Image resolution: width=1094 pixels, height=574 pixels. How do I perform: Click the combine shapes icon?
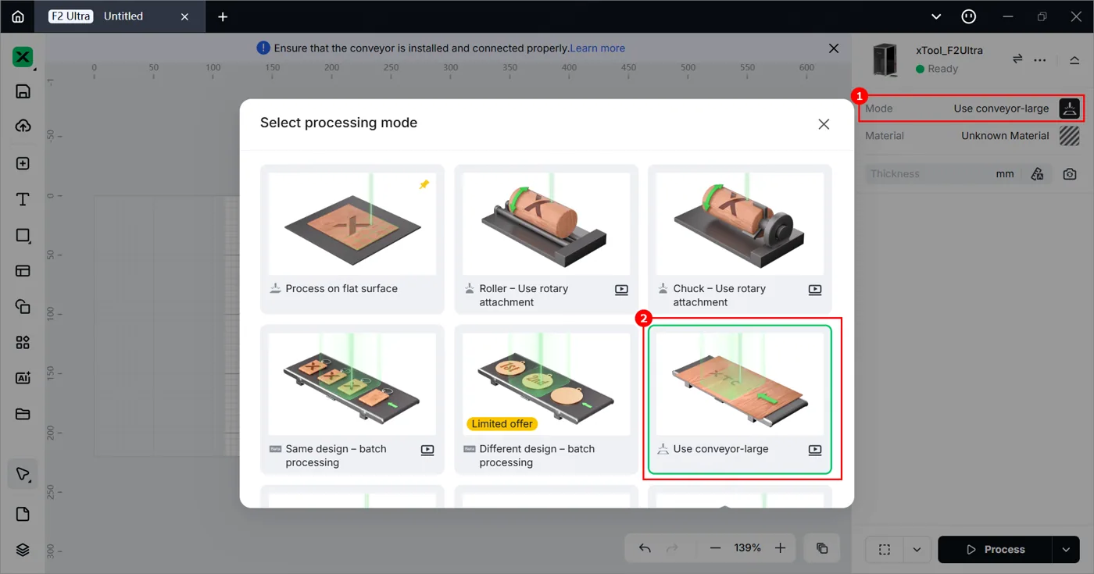point(23,307)
